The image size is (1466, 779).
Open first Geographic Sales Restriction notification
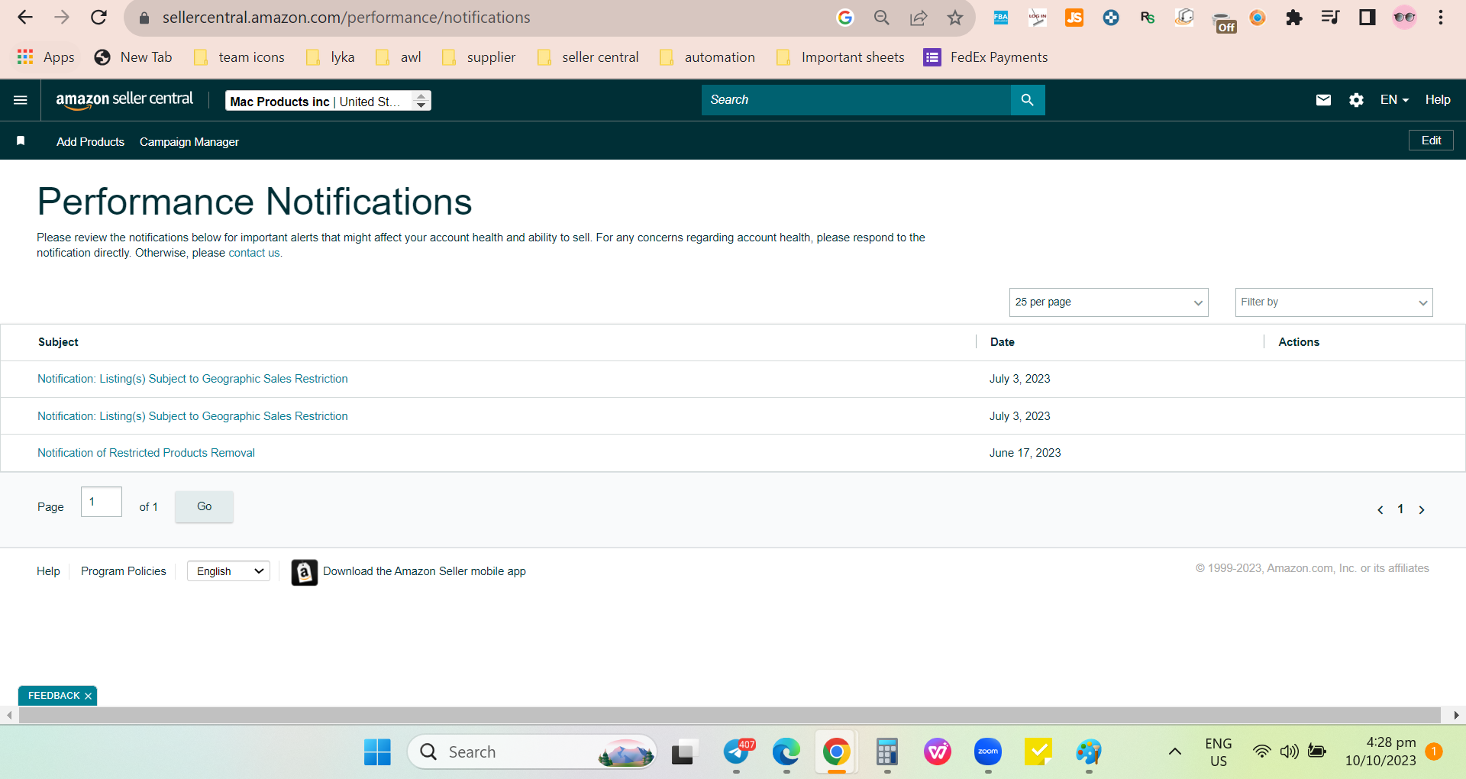[x=192, y=379]
